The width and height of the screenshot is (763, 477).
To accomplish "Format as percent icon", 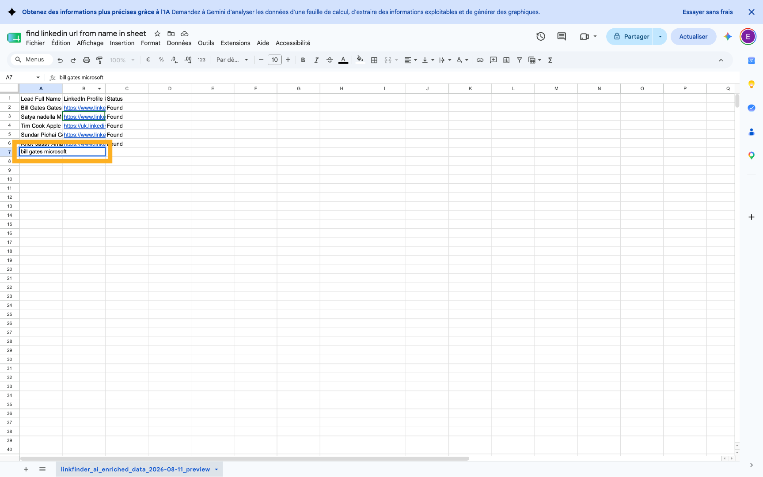I will 161,60.
